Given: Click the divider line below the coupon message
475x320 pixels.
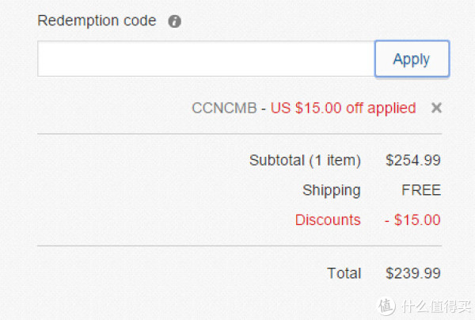Looking at the screenshot, I should tap(240, 134).
